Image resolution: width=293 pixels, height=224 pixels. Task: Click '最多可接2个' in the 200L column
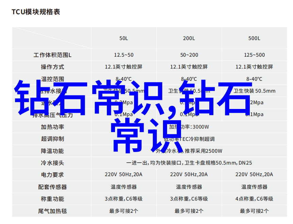point(189,211)
